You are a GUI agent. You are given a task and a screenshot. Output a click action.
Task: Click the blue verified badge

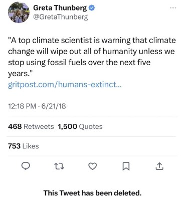(x=92, y=8)
